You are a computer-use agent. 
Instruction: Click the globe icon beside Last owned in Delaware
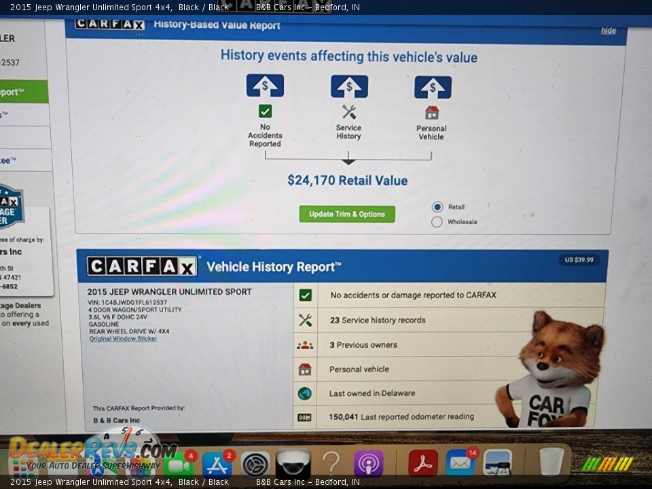305,393
